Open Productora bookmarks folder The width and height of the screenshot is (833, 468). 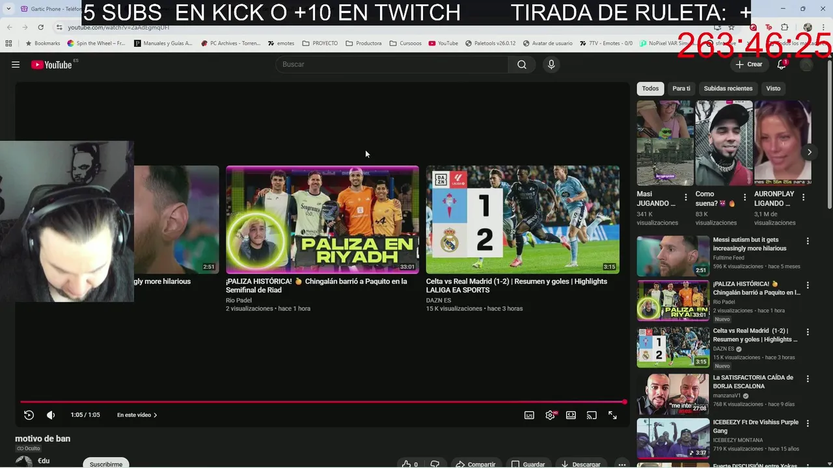coord(364,44)
